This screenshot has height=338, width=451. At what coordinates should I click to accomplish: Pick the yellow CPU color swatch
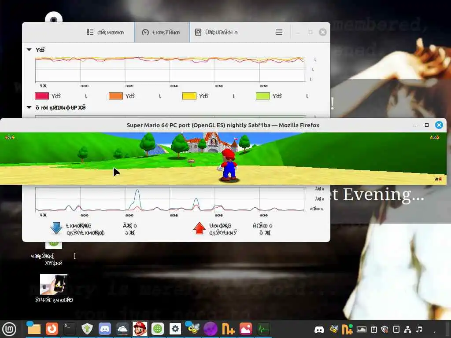pos(189,96)
